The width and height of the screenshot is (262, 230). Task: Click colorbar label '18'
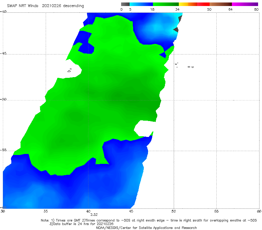pos(152,9)
